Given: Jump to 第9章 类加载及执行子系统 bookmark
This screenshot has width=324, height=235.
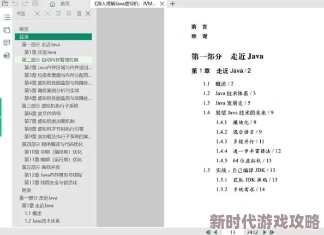Looking at the screenshot, I should pos(58,137).
